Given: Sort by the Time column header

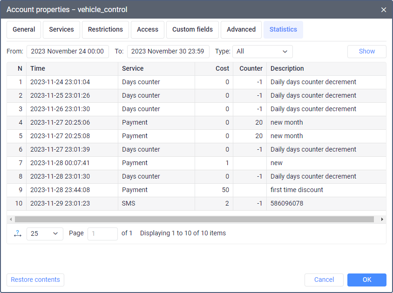Looking at the screenshot, I should [x=72, y=68].
